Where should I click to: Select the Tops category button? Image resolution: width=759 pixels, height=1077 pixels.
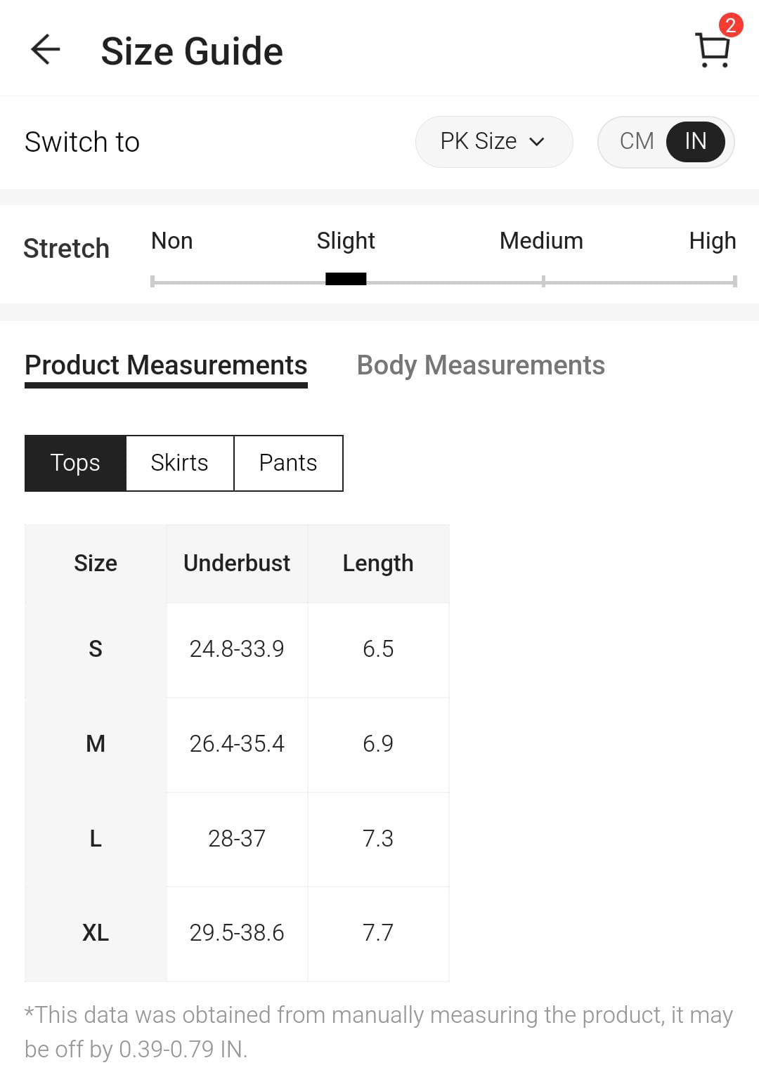point(75,463)
